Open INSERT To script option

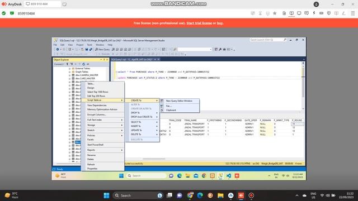(142, 126)
